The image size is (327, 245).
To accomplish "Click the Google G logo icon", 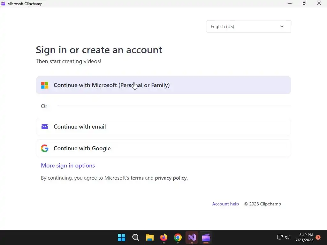I will (45, 148).
